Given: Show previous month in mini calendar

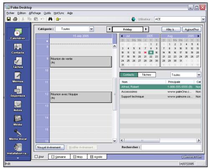Looking at the screenshot, I should click(x=122, y=36).
